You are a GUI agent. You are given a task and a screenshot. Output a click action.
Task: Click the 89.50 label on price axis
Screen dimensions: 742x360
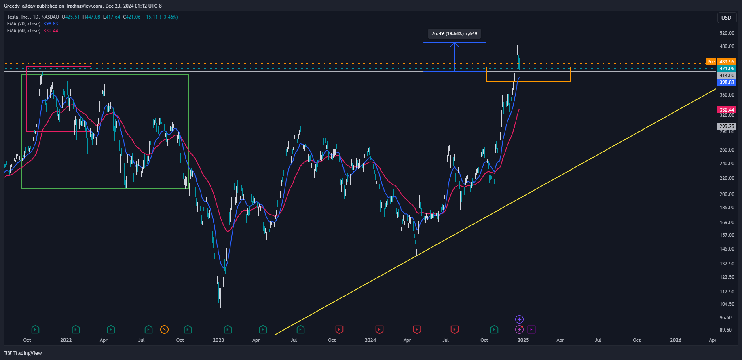(726, 330)
